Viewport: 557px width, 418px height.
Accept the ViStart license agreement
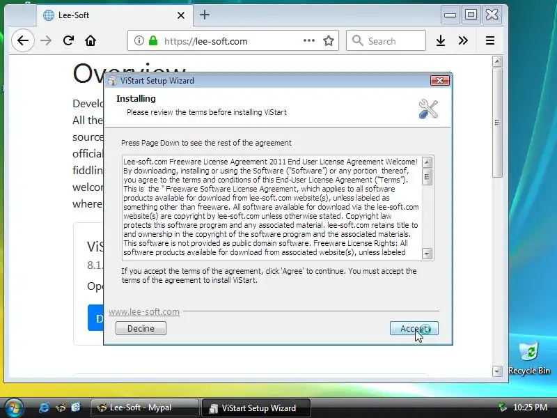(x=414, y=328)
